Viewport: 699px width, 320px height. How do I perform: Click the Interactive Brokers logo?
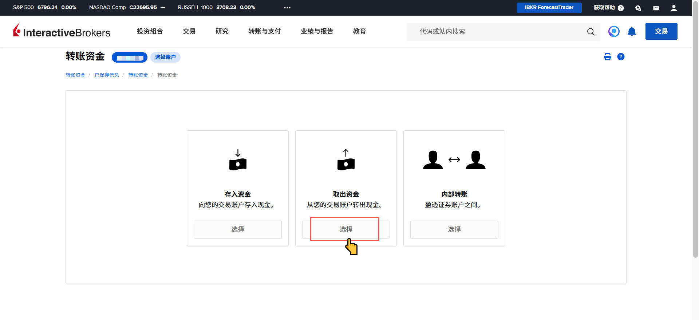pyautogui.click(x=62, y=31)
